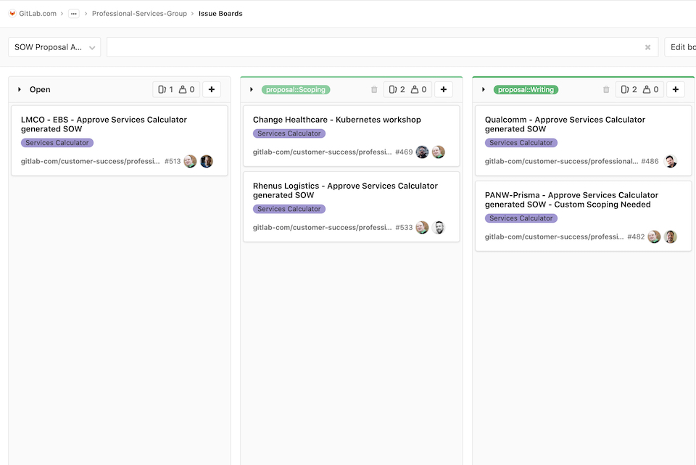Click Services Calculator label on Rhenus Logistics card

click(x=289, y=209)
